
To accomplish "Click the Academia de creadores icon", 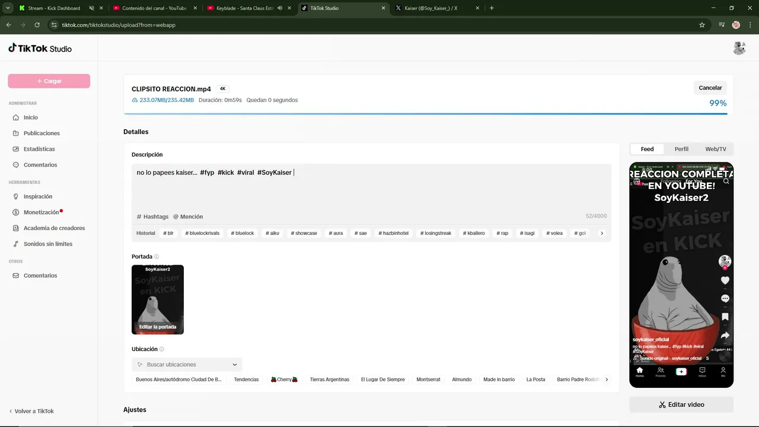I will 15,228.
